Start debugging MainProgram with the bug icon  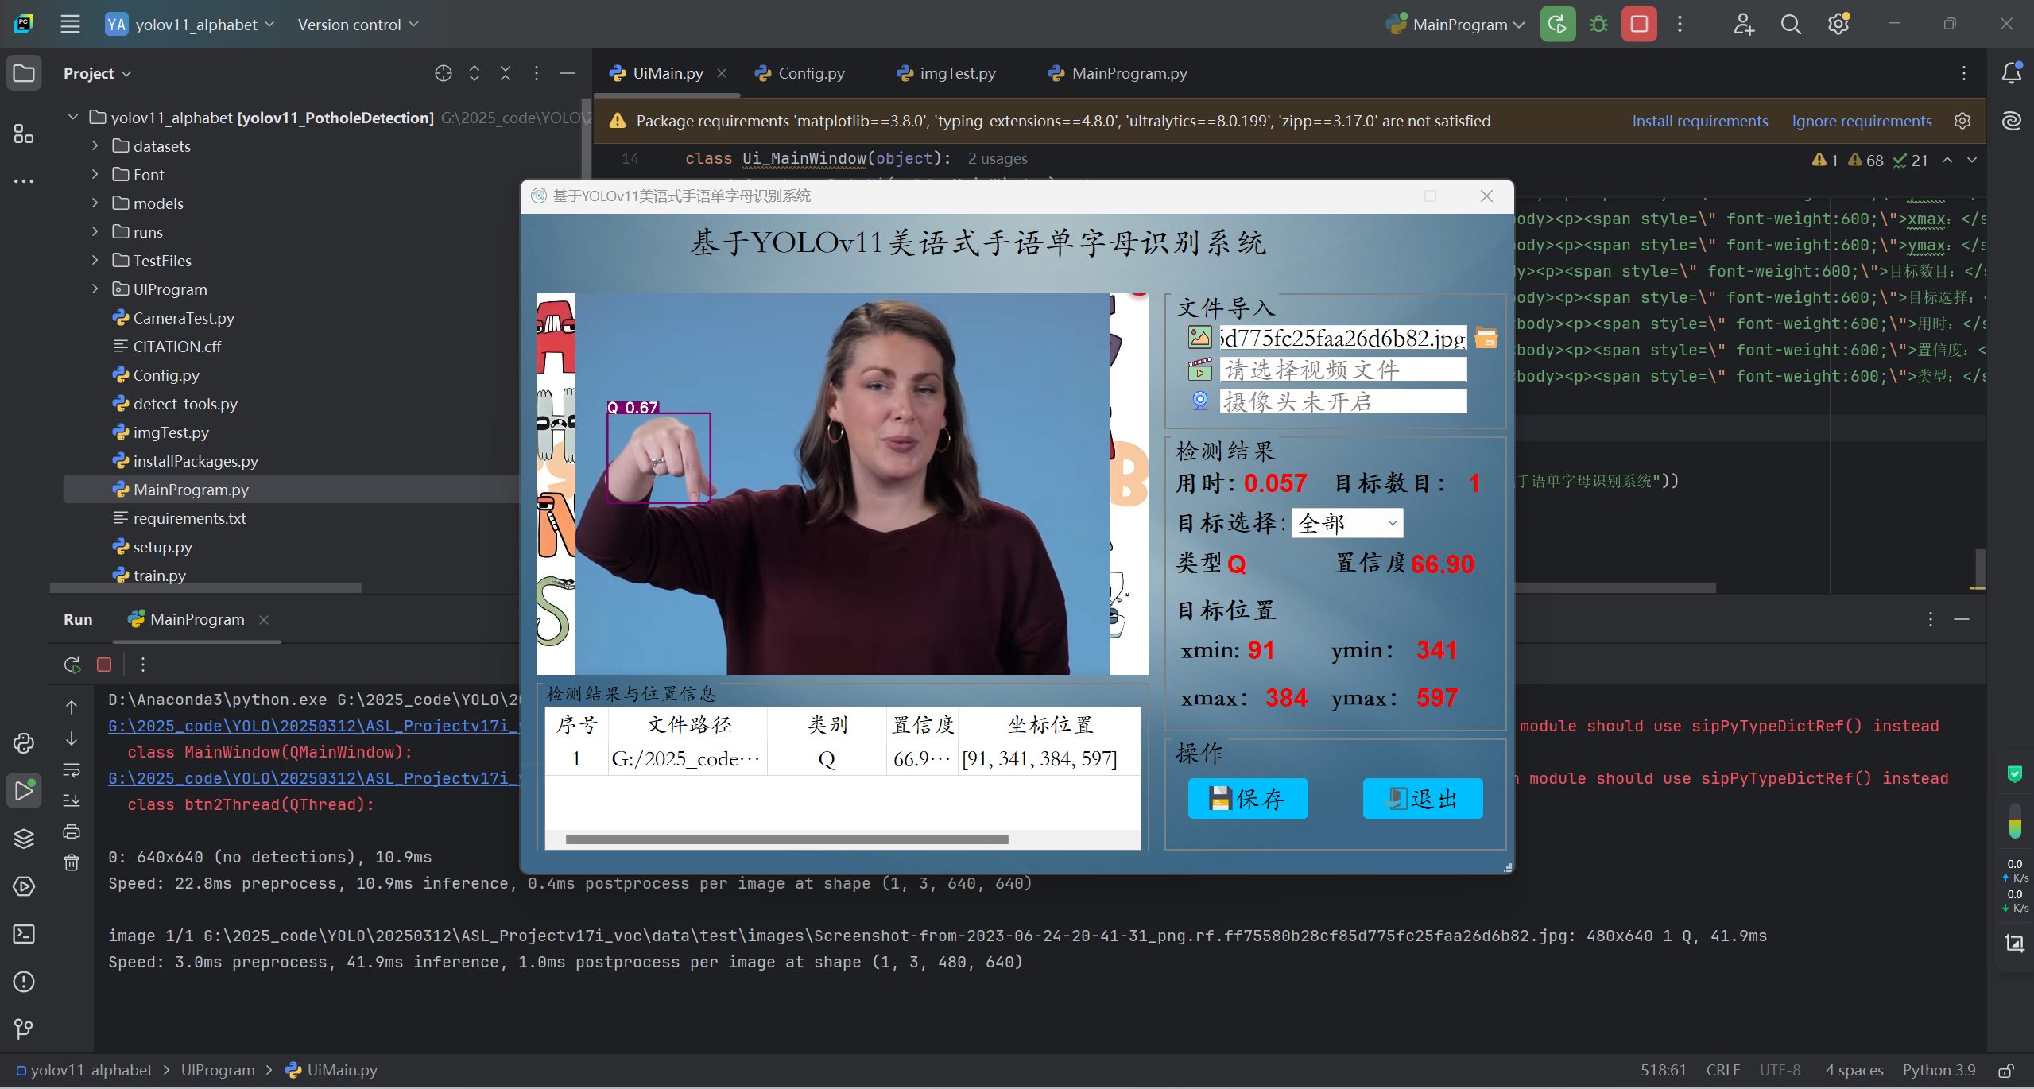click(1598, 24)
